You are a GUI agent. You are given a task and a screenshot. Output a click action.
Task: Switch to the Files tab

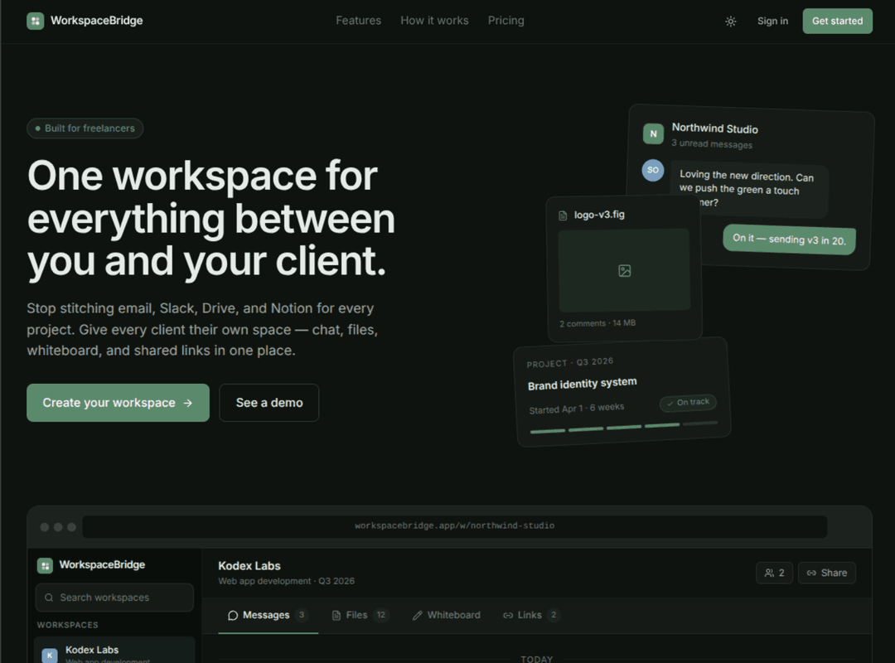[360, 615]
